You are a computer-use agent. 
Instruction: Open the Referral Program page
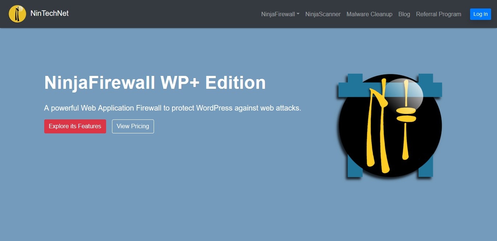coord(439,14)
